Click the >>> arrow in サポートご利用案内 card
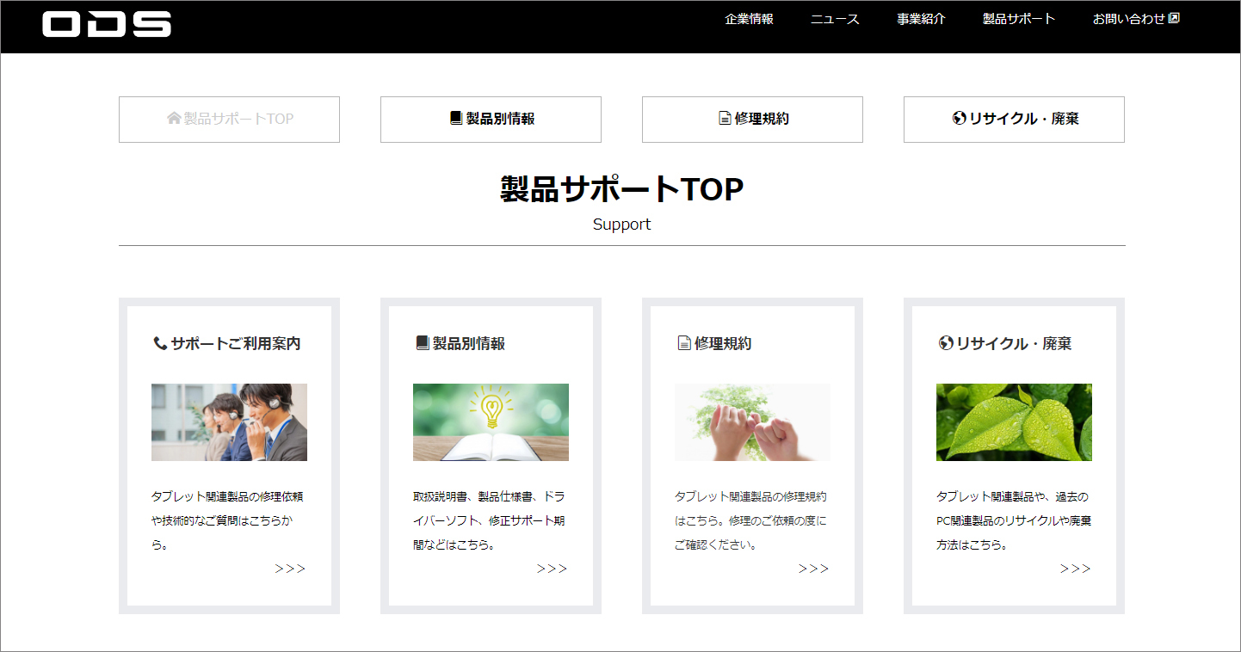The height and width of the screenshot is (652, 1241). pos(290,569)
